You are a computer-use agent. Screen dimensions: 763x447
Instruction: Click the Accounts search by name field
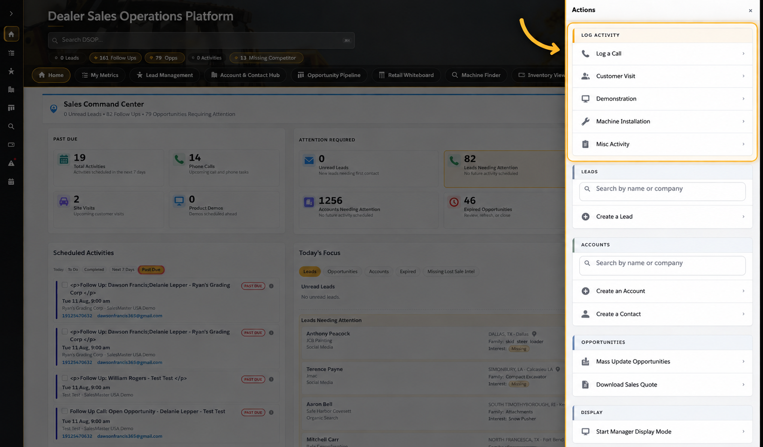coord(662,266)
